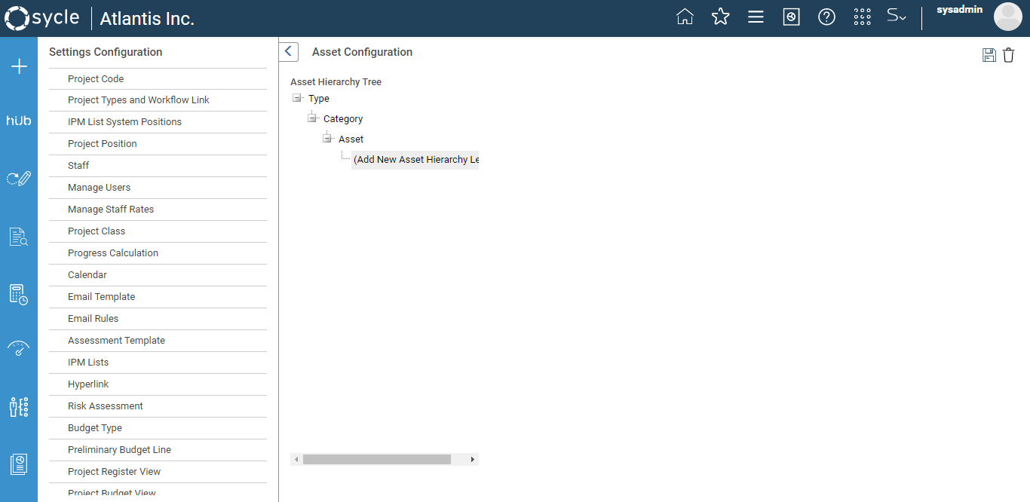
Task: Open Manage Users settings
Action: (158, 188)
